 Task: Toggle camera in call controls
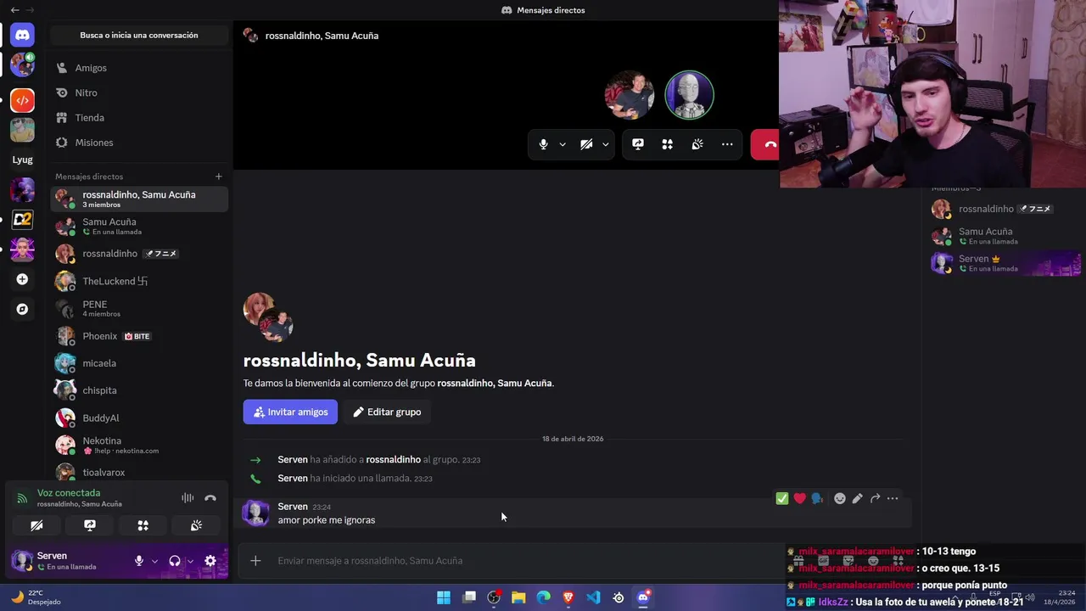(586, 144)
